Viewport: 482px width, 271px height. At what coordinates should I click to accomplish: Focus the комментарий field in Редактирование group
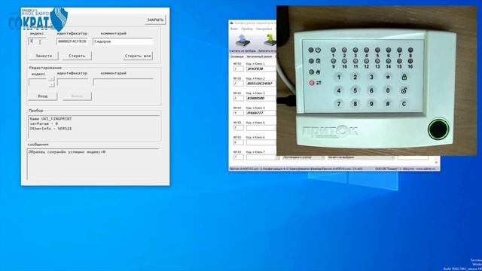(x=124, y=82)
